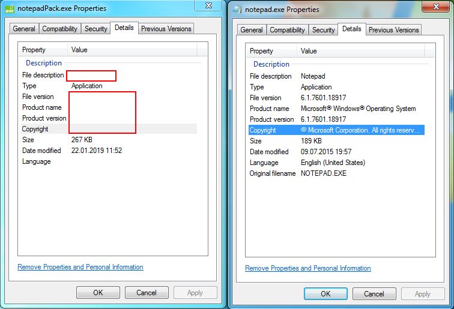This screenshot has height=309, width=454.
Task: Click Value column header in notepadPack.exe window
Action: (x=133, y=50)
